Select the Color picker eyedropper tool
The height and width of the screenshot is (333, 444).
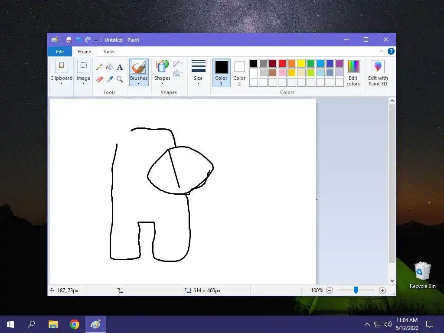click(110, 79)
